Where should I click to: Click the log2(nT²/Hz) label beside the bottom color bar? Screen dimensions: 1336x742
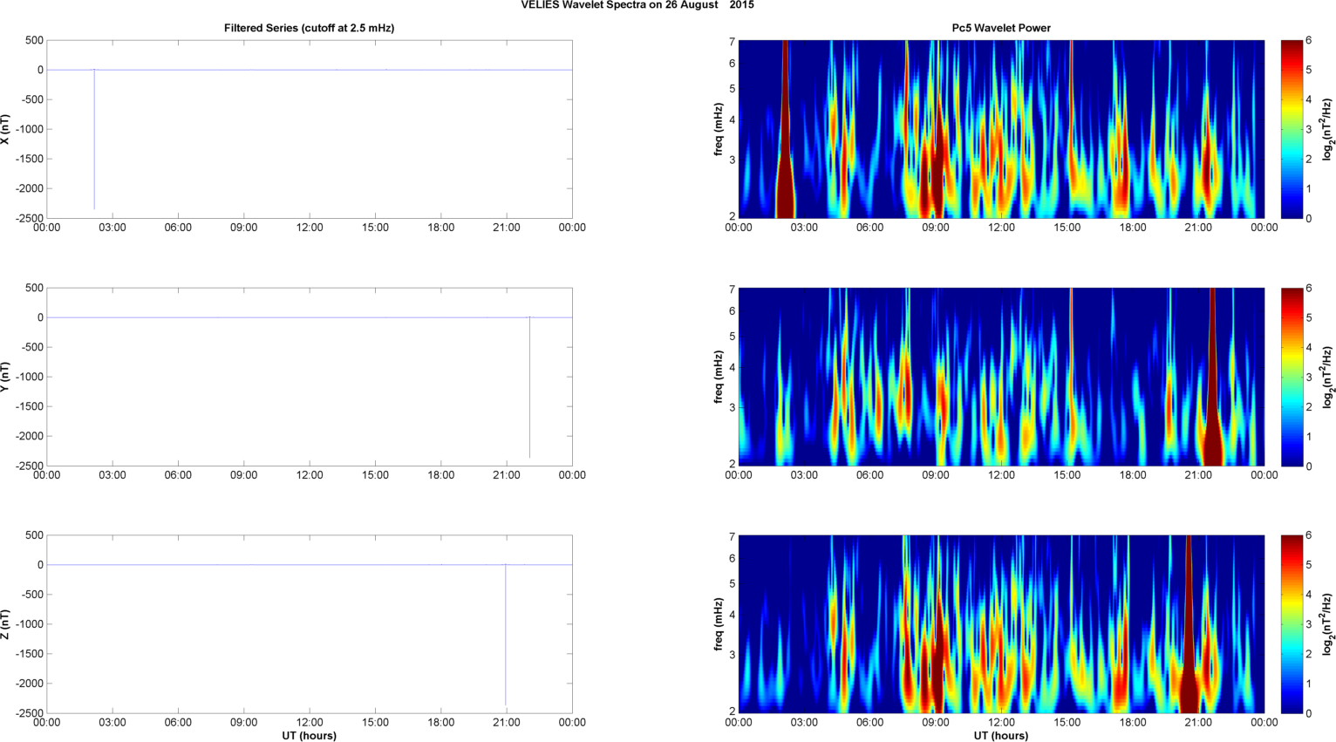pyautogui.click(x=1327, y=624)
